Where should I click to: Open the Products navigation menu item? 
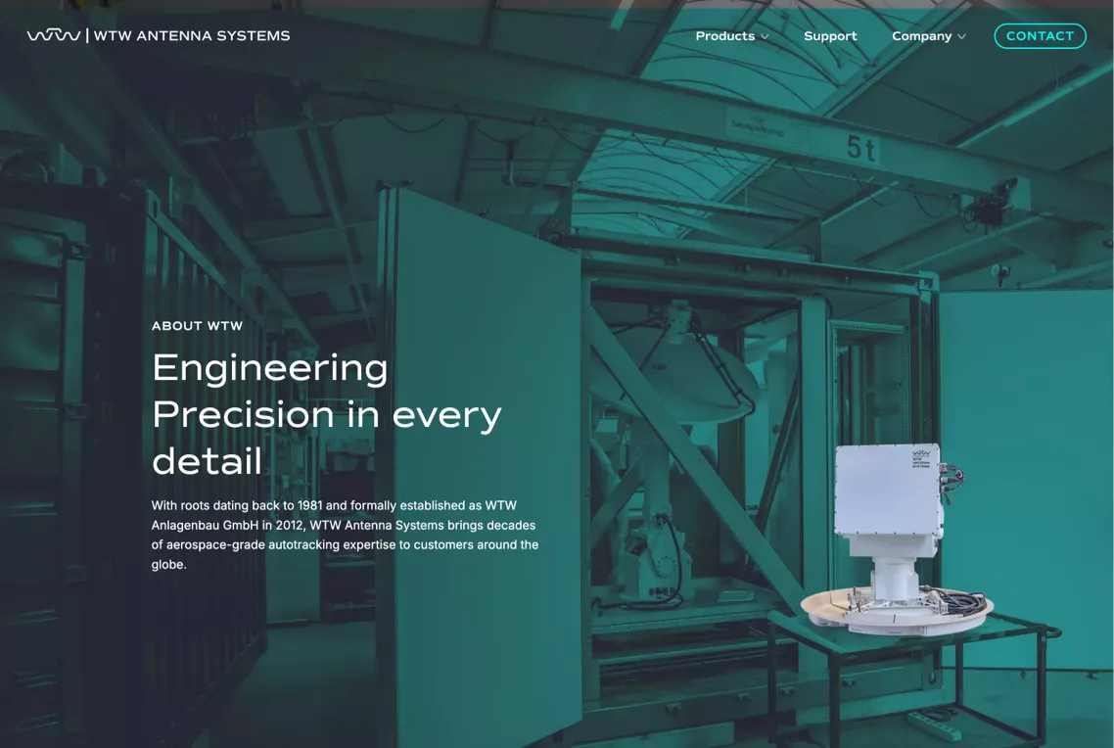tap(724, 35)
